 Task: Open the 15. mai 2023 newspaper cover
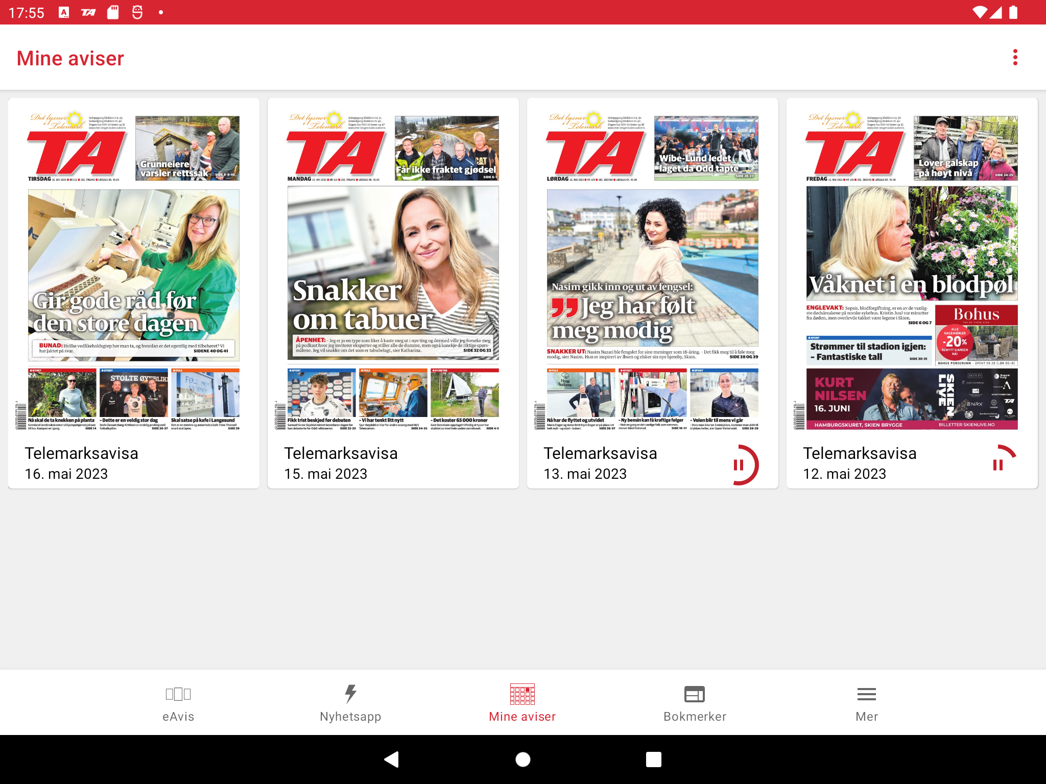click(x=393, y=272)
